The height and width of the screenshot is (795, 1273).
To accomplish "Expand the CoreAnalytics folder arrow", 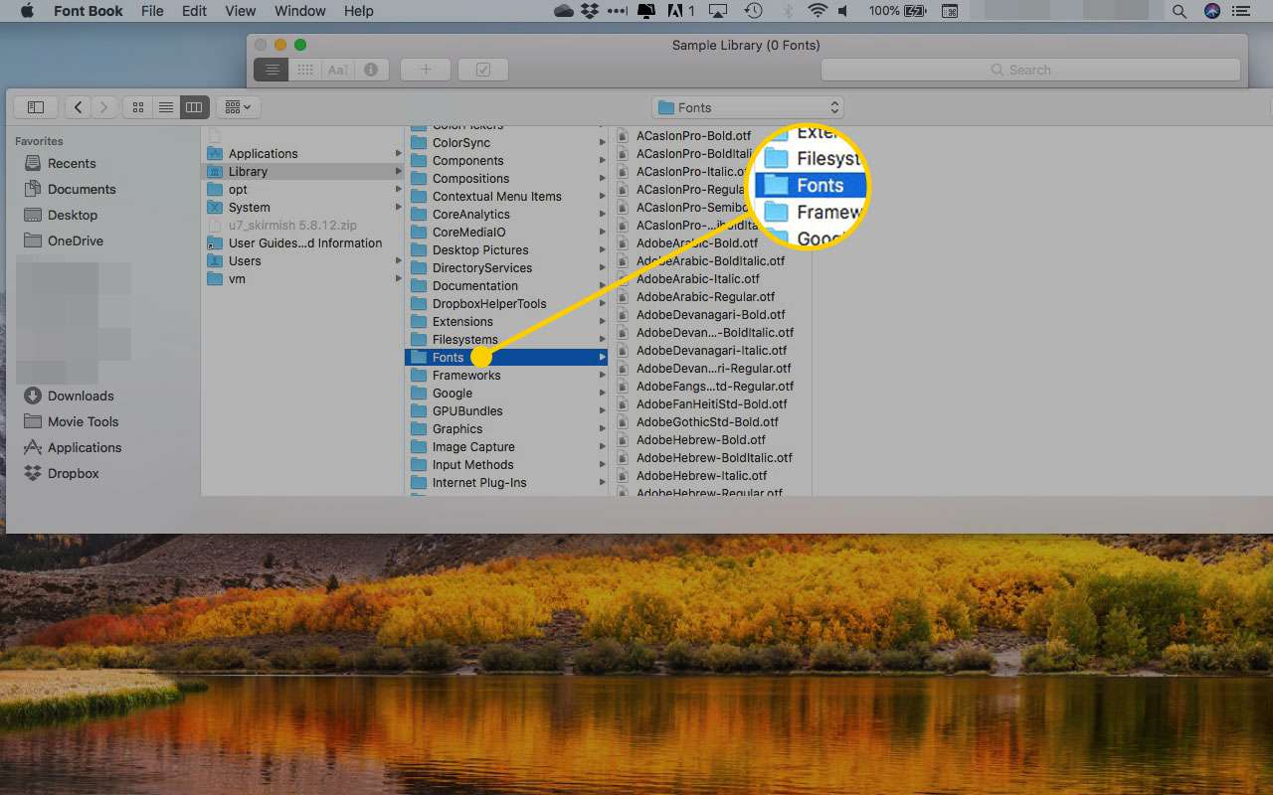I will click(602, 214).
